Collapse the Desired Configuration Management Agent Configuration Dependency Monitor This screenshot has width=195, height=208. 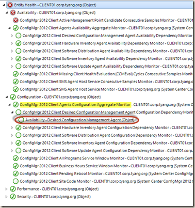tap(12, 113)
